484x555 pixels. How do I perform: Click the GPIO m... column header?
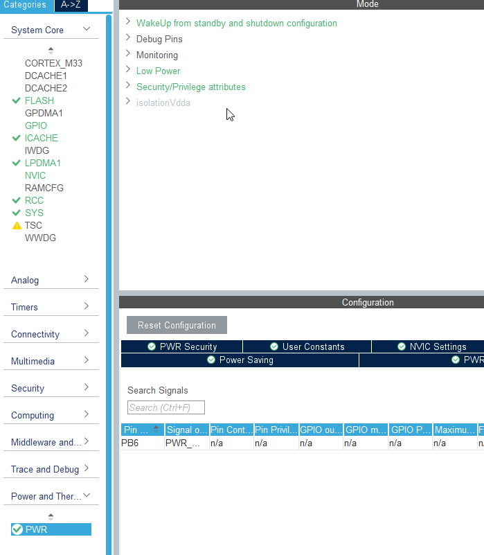[366, 430]
